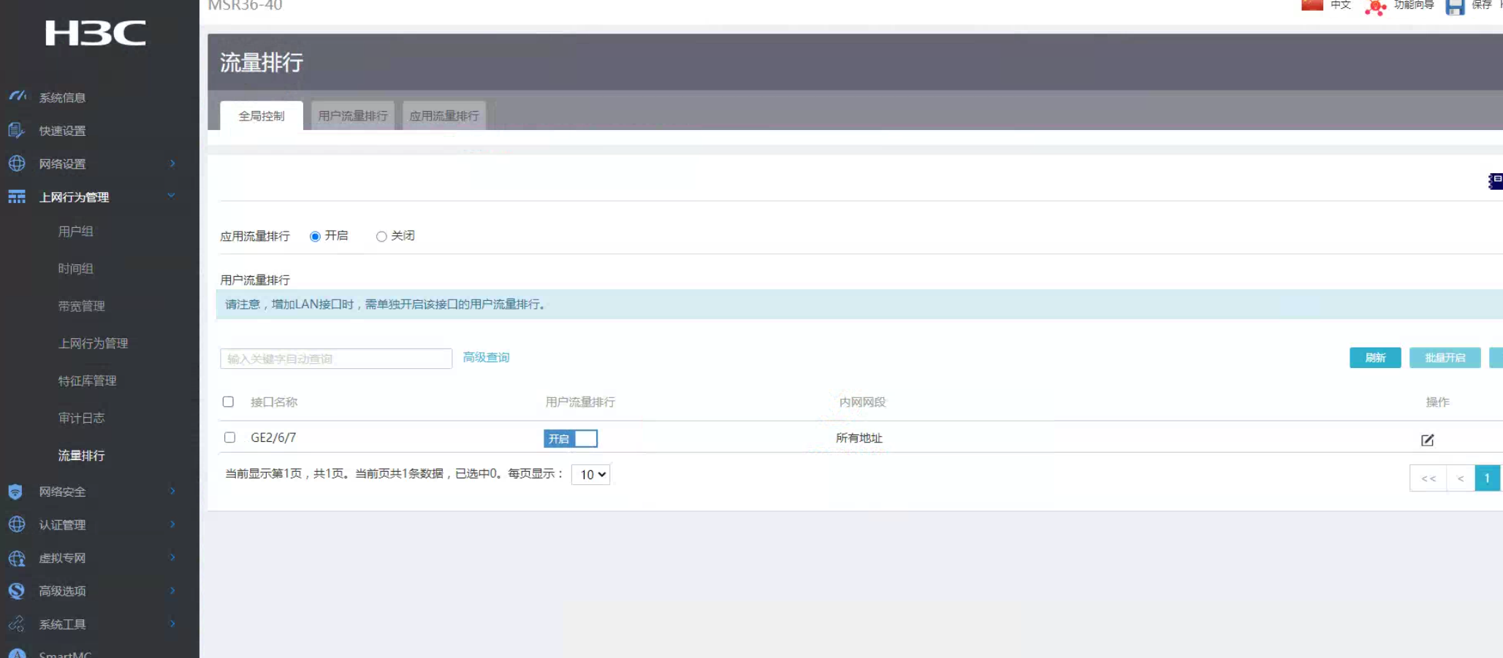Viewport: 1503px width, 658px height.
Task: Click the 快速设置 sidebar icon
Action: pyautogui.click(x=17, y=130)
